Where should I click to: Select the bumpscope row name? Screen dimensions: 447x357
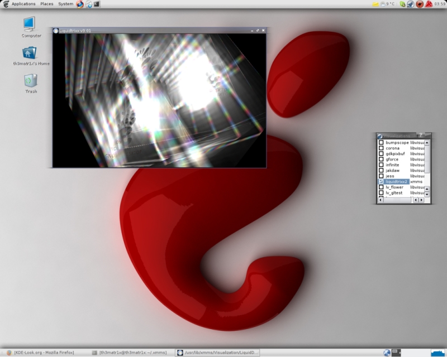tap(397, 142)
